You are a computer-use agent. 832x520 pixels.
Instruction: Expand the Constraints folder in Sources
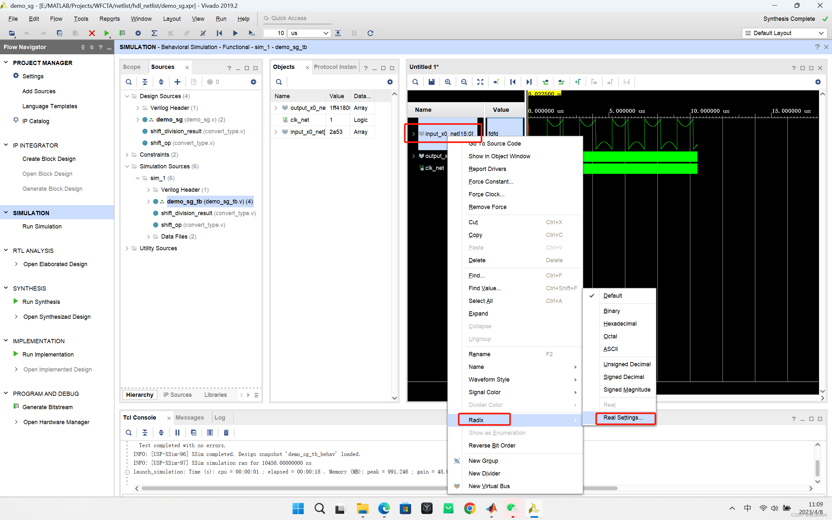pyautogui.click(x=127, y=155)
